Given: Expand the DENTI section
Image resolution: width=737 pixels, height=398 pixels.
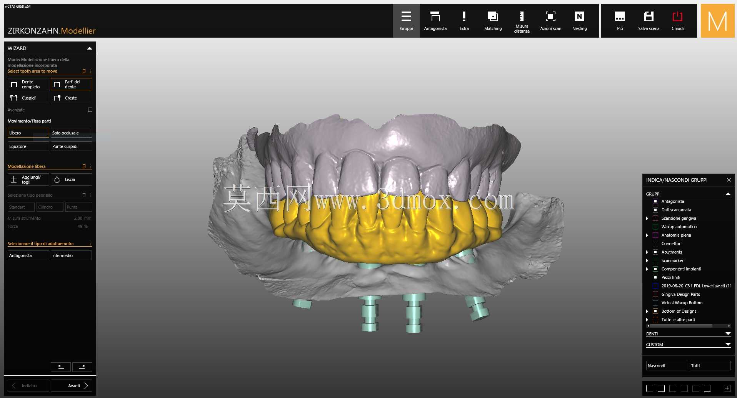Looking at the screenshot, I should pos(728,334).
